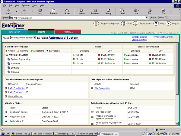181x136 pixels.
Task: Open the Projects Homepage view dropdown
Action: 34,37
